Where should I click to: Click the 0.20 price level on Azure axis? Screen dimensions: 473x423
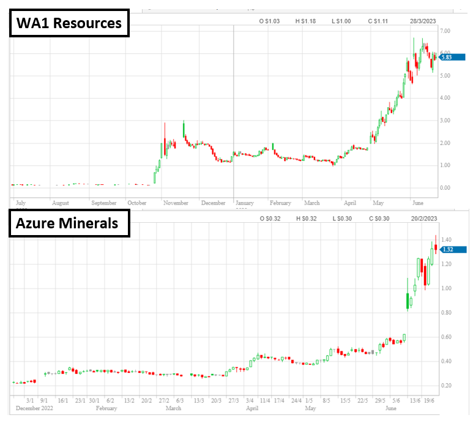[x=446, y=386]
